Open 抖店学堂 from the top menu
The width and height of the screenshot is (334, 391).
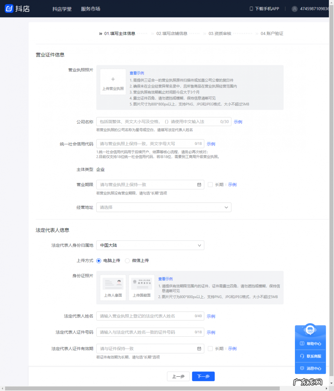(x=62, y=9)
